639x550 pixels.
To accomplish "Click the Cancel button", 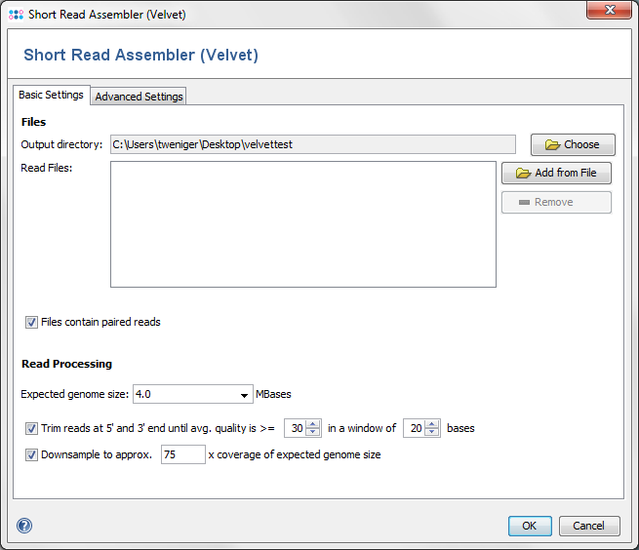I will pos(589,526).
